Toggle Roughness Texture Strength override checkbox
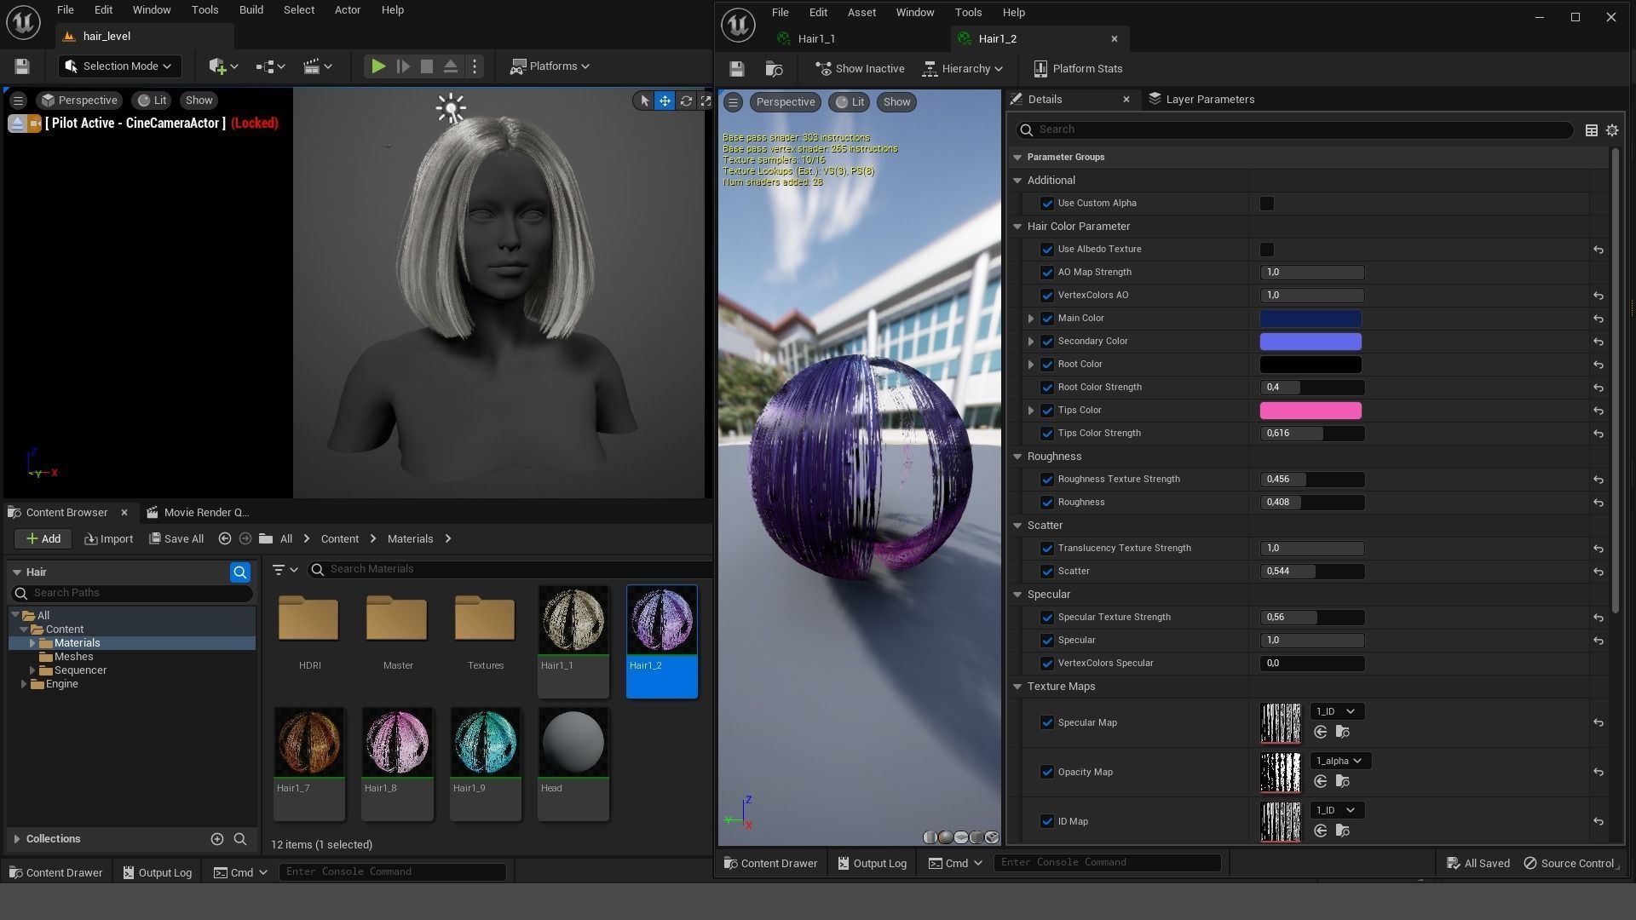 1047,480
